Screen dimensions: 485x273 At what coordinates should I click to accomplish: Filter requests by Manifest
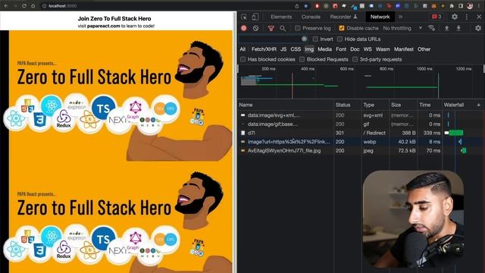404,49
